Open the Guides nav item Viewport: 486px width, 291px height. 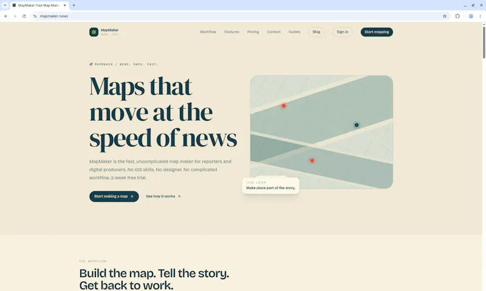click(x=294, y=32)
